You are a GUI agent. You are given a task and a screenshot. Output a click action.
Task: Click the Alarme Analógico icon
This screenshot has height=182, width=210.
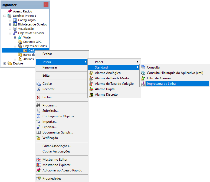point(92,73)
